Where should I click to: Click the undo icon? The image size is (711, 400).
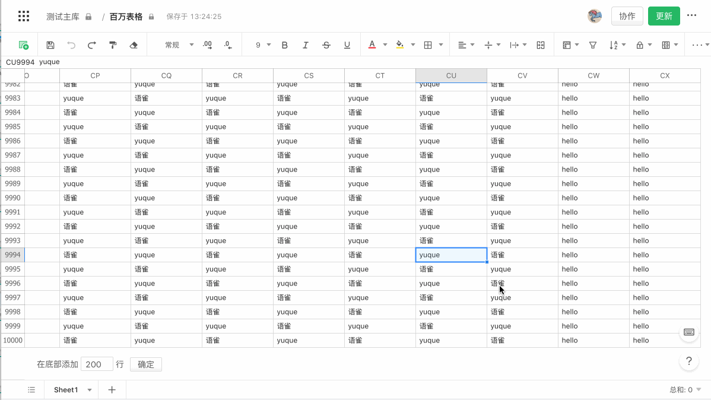click(71, 45)
